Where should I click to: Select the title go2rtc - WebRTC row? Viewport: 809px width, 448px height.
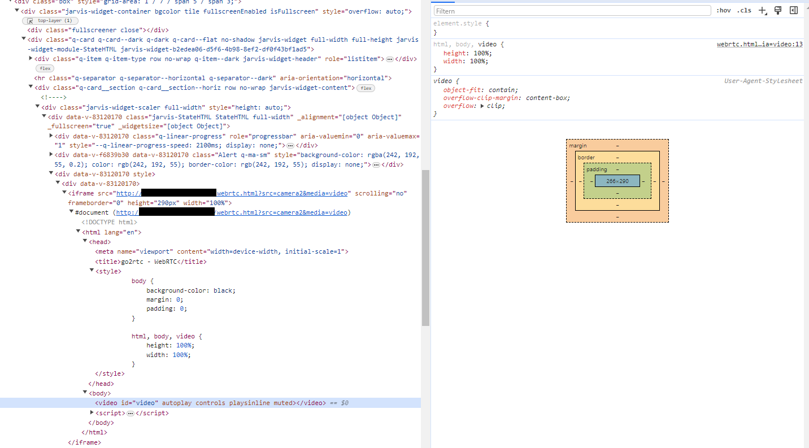pos(150,262)
